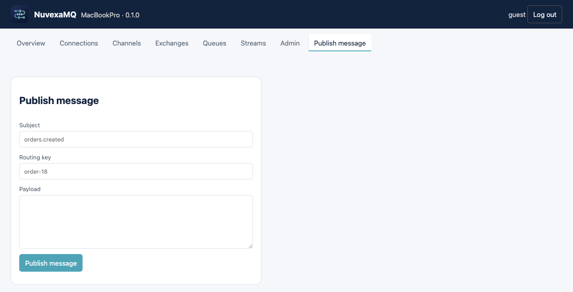Focus the Subject input field
This screenshot has width=573, height=292.
[136, 139]
